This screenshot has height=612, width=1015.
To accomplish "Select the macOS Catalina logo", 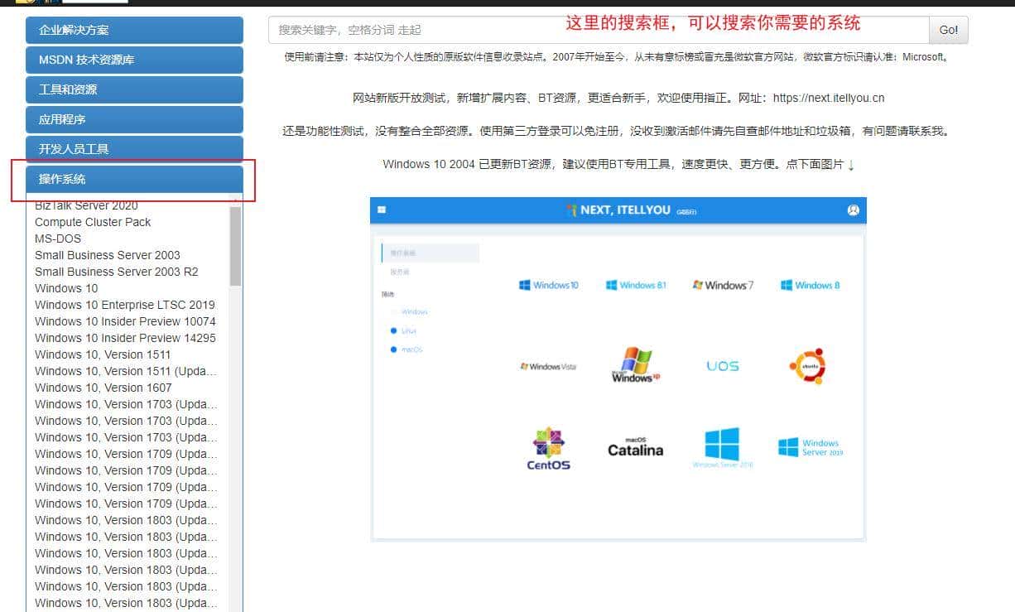I will 634,446.
